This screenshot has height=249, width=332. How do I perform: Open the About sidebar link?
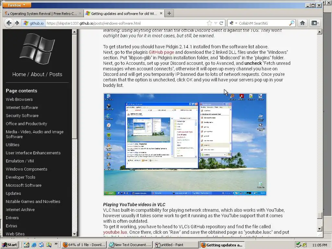38,74
